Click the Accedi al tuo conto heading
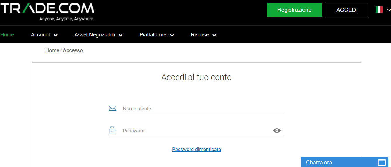 pyautogui.click(x=196, y=77)
